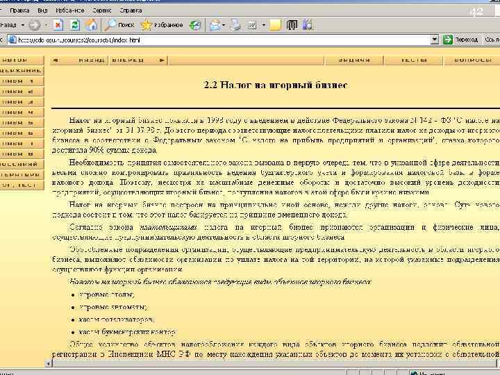Click the page icon in address bar

coord(12,40)
